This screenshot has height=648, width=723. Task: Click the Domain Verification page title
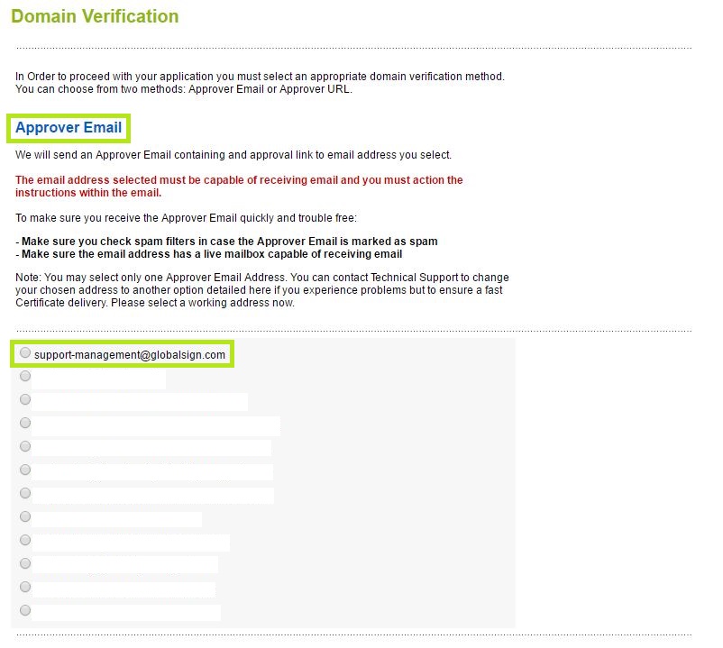[95, 17]
